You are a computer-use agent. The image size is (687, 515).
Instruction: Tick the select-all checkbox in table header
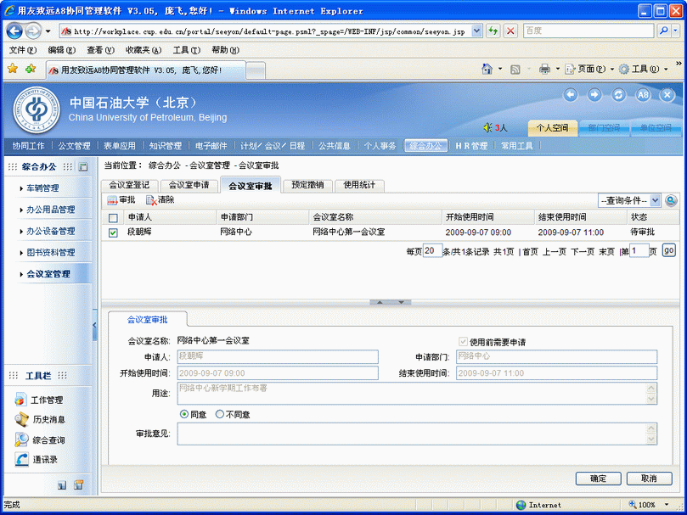pos(113,217)
